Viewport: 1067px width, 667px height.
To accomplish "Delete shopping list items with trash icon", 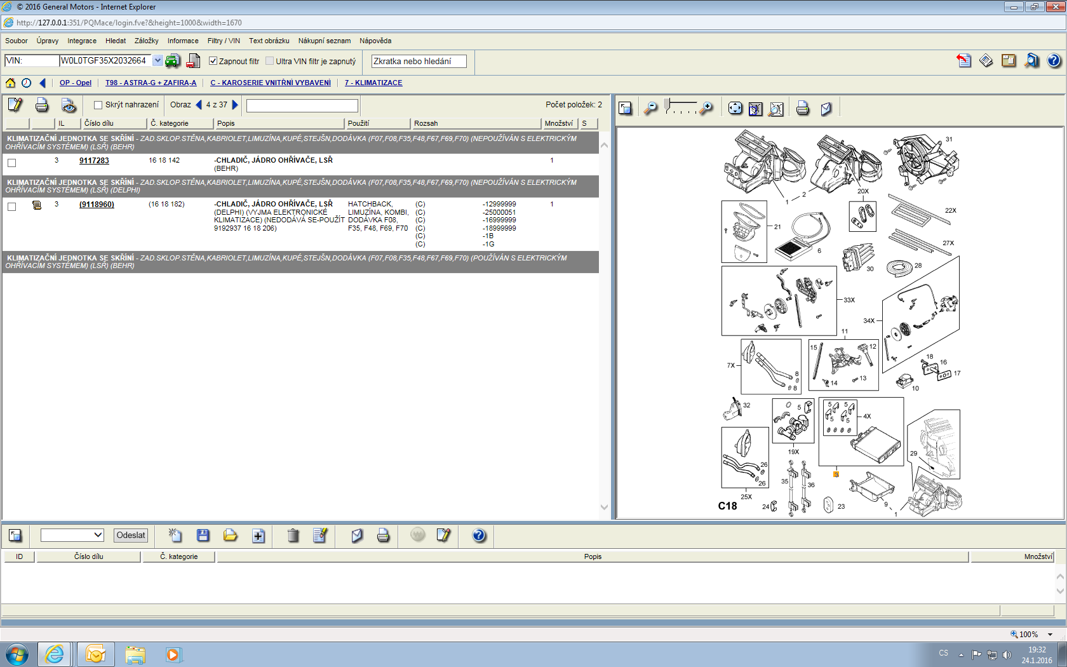I will tap(293, 536).
